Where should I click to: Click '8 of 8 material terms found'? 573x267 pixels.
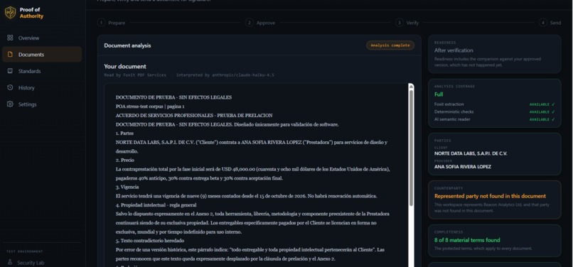pyautogui.click(x=467, y=240)
